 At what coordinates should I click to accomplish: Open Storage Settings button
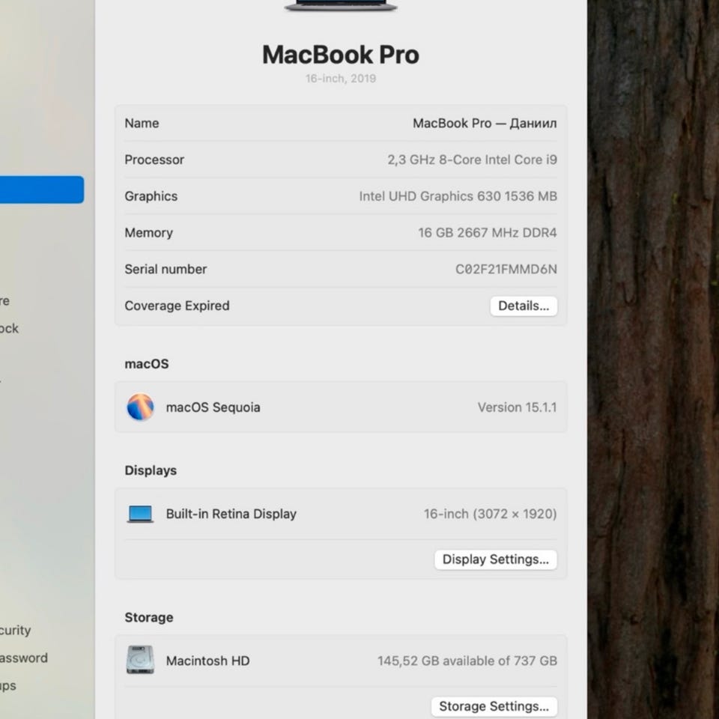click(x=494, y=706)
